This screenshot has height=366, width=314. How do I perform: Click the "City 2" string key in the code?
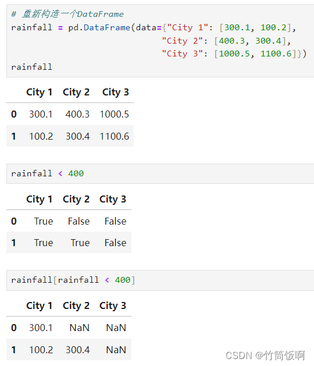tap(183, 41)
